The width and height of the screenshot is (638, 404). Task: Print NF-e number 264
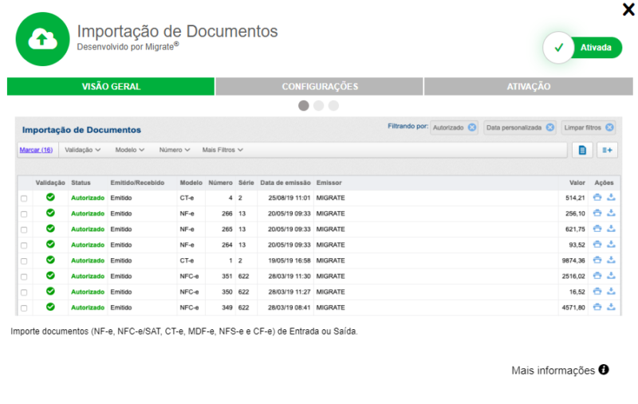597,245
